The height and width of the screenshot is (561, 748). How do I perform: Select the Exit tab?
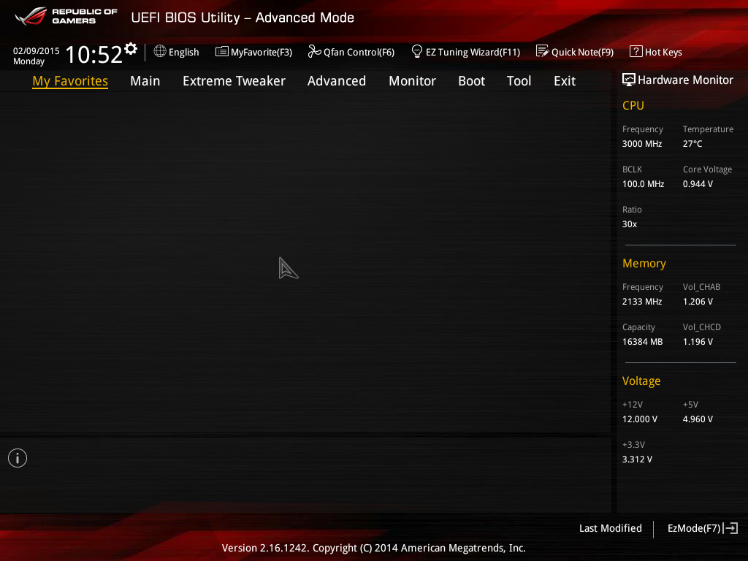[564, 81]
